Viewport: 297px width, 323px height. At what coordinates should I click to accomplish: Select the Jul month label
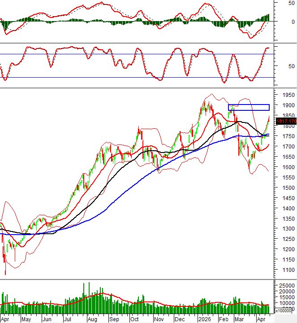(69, 319)
